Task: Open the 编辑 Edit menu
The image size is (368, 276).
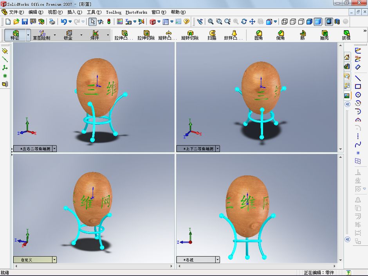Action: click(36, 12)
